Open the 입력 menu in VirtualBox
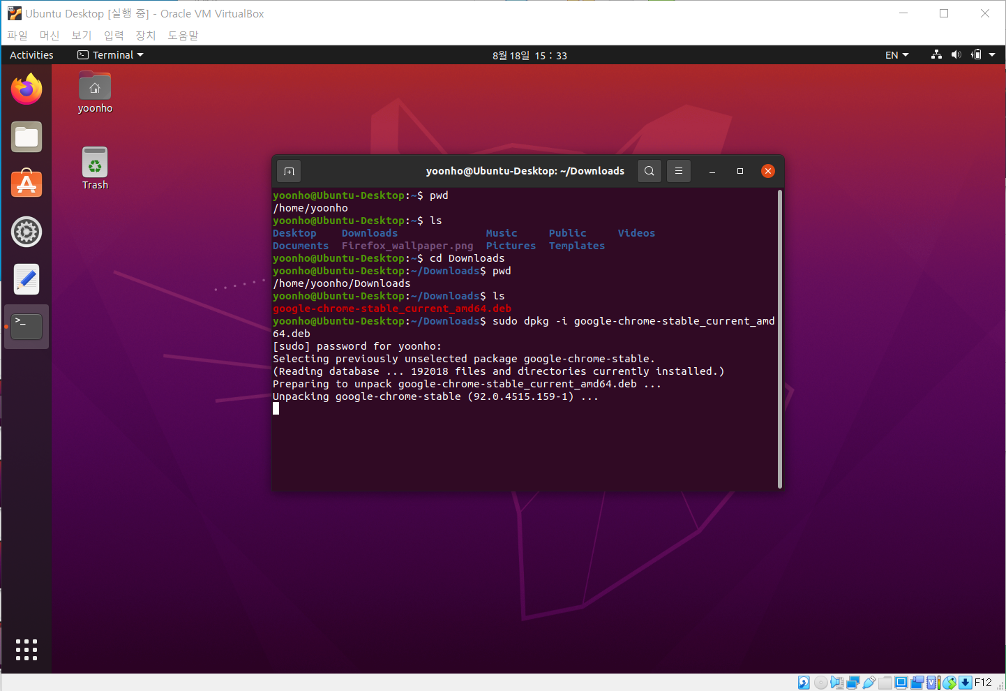1006x691 pixels. (x=114, y=35)
